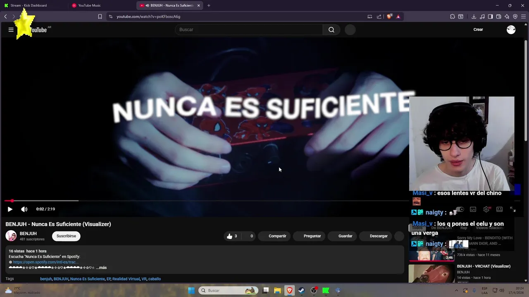Open more actions circle after Descargar

click(x=399, y=236)
